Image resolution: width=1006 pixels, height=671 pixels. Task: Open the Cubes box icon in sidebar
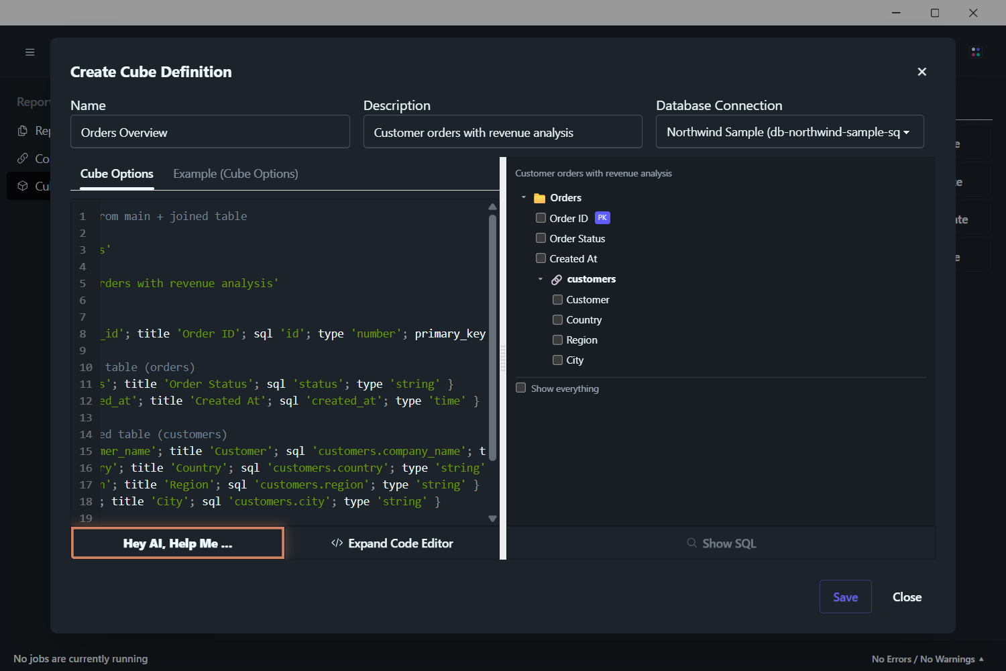(23, 186)
